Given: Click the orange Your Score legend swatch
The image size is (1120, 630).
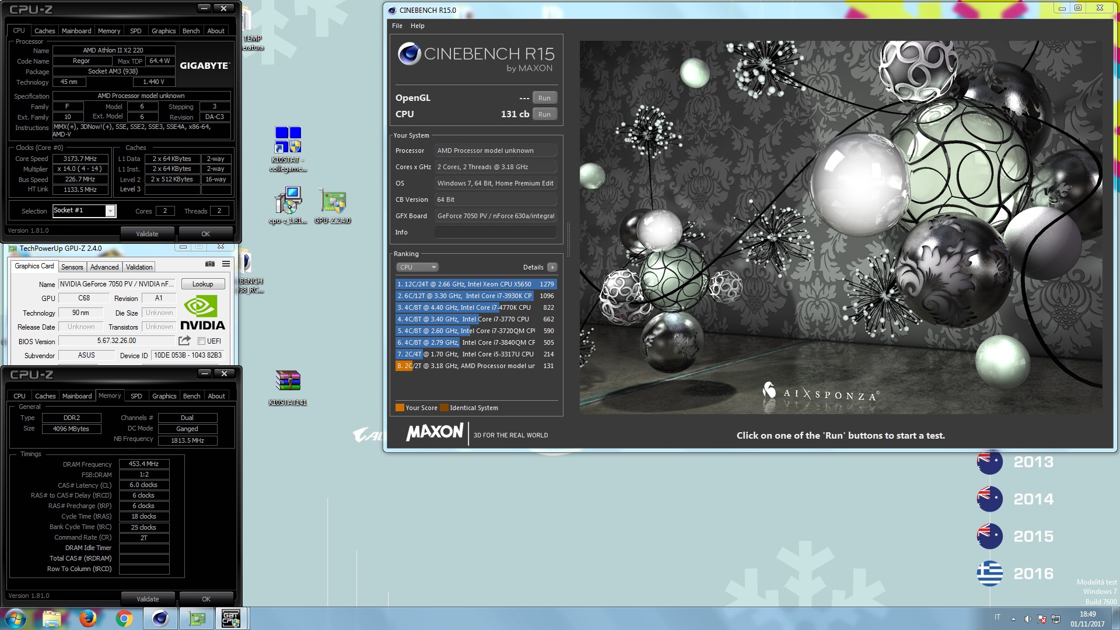Looking at the screenshot, I should 400,408.
